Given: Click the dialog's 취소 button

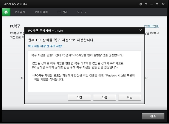Looking at the screenshot, I should coord(129,97).
